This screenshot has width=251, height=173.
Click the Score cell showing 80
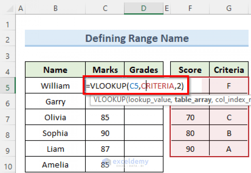[x=190, y=133]
